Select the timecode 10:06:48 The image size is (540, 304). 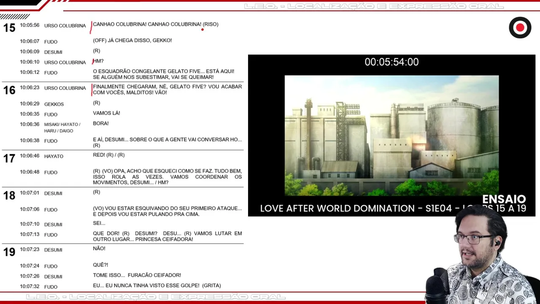click(30, 172)
